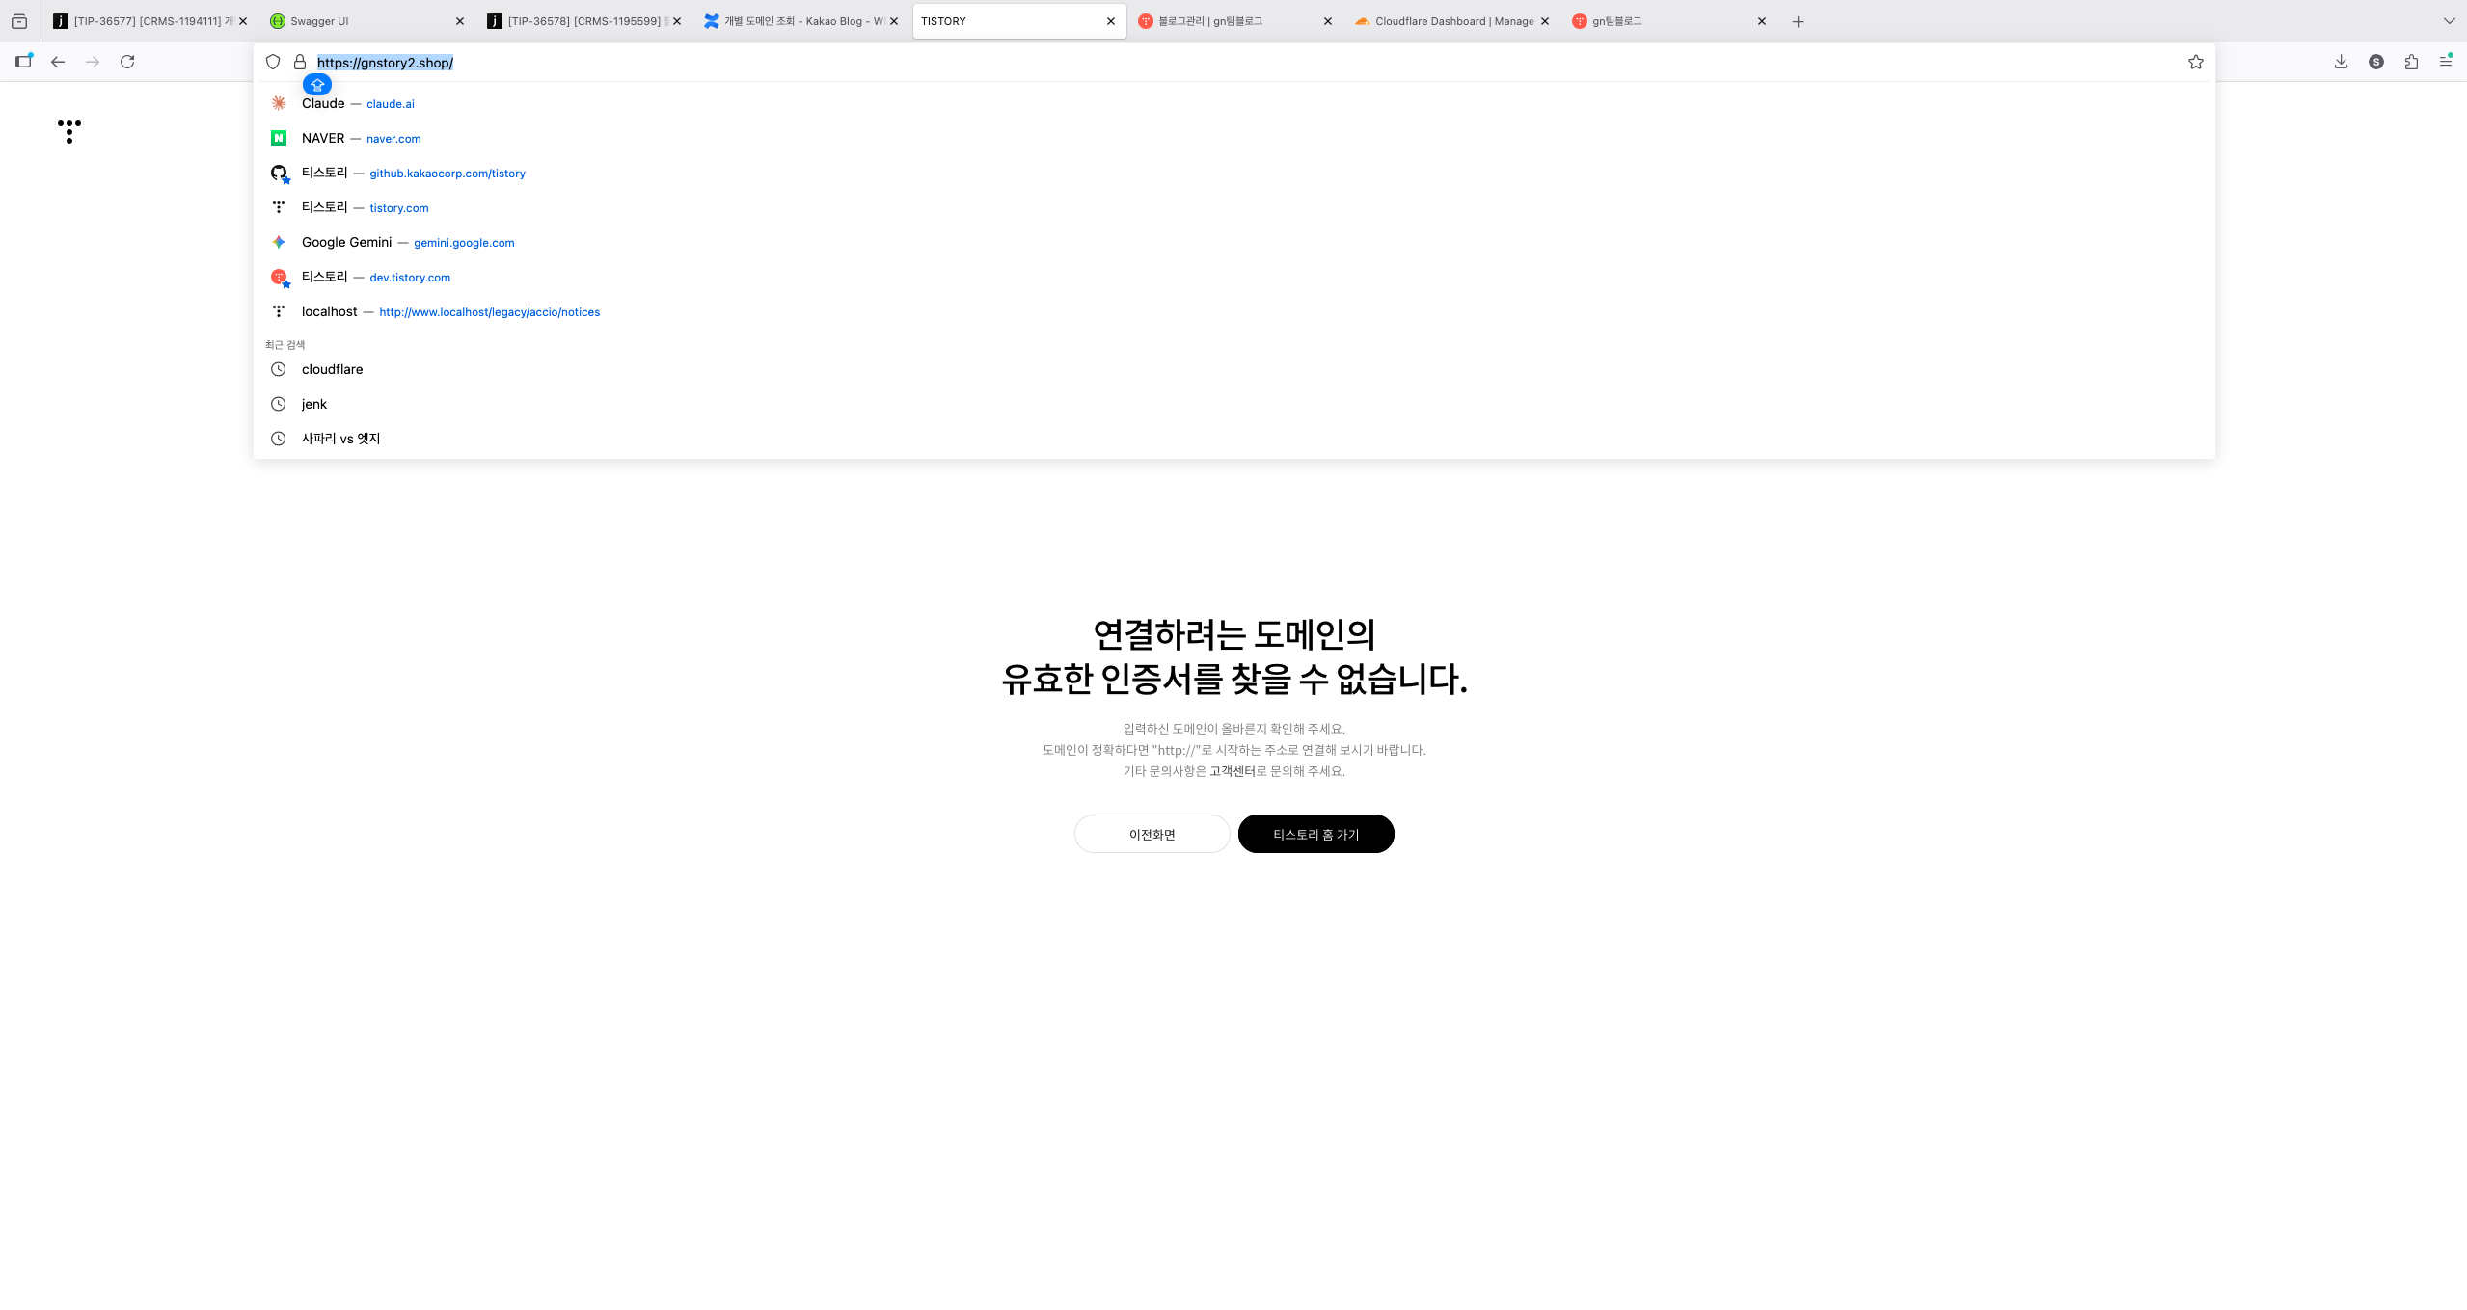Click the 이전화면 button

click(1152, 834)
